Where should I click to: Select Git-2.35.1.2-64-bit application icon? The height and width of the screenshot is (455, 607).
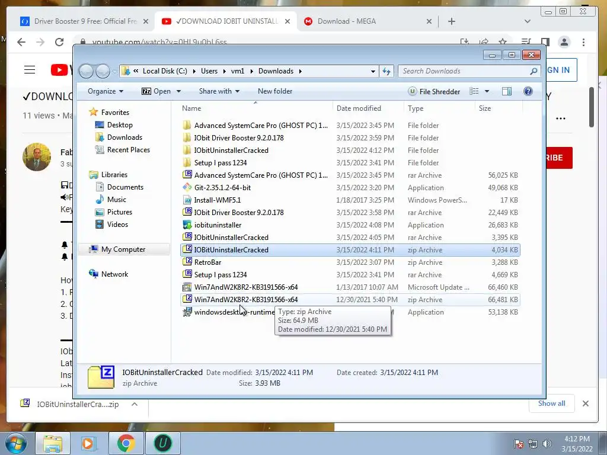pyautogui.click(x=187, y=187)
